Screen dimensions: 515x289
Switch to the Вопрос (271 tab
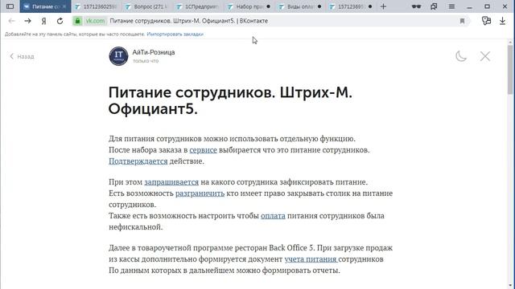pyautogui.click(x=146, y=6)
